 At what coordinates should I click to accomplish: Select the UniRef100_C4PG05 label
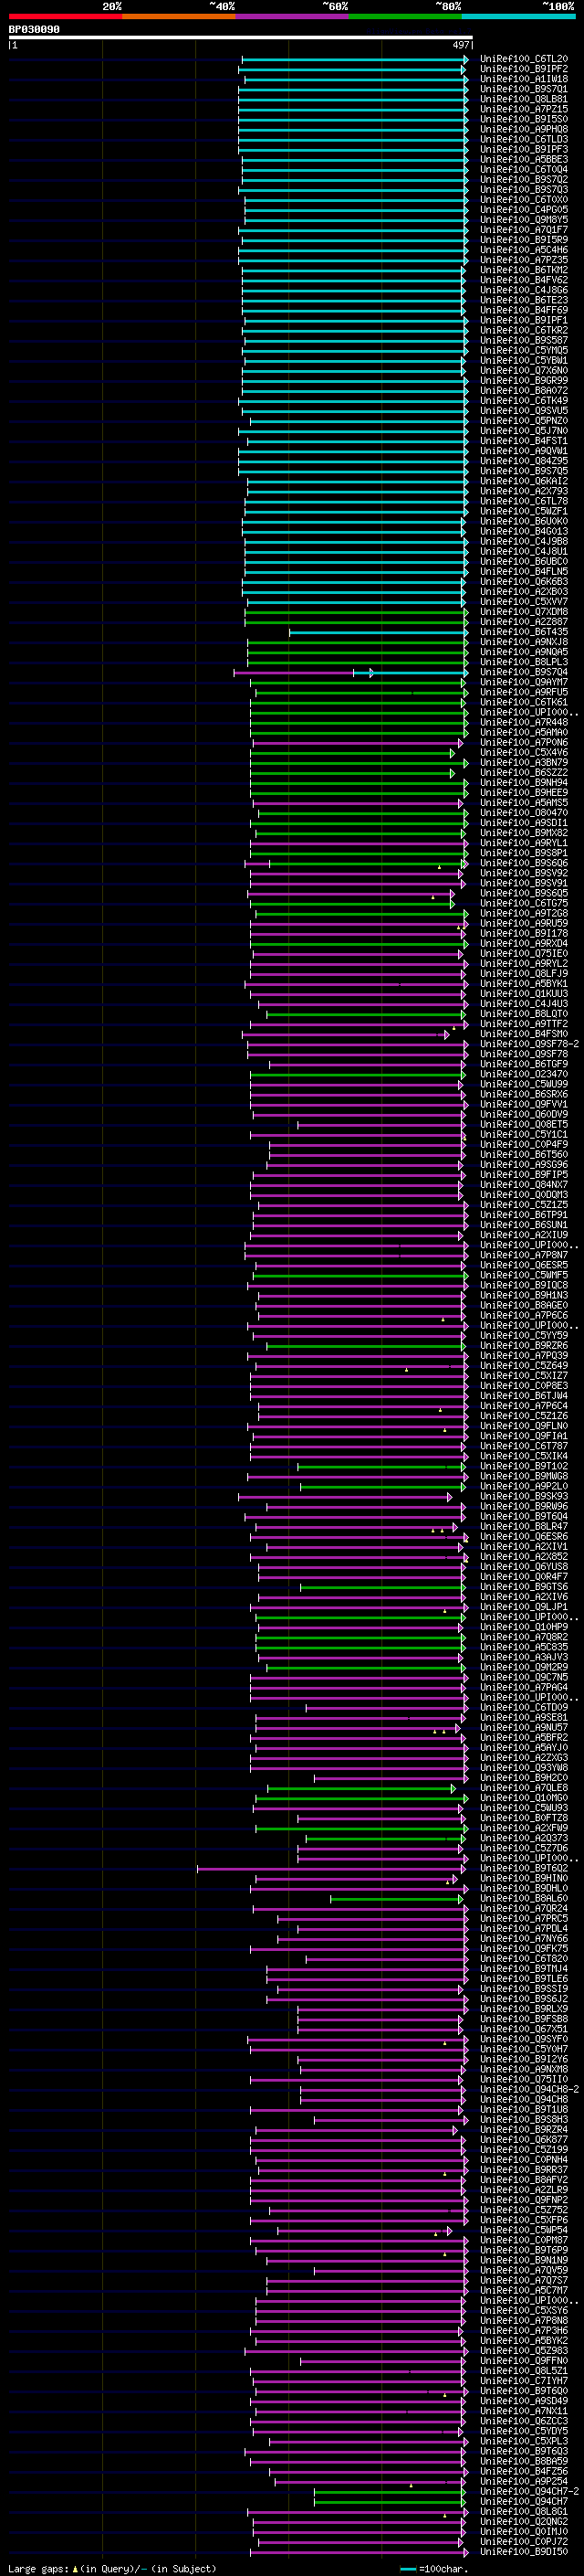coord(524,210)
